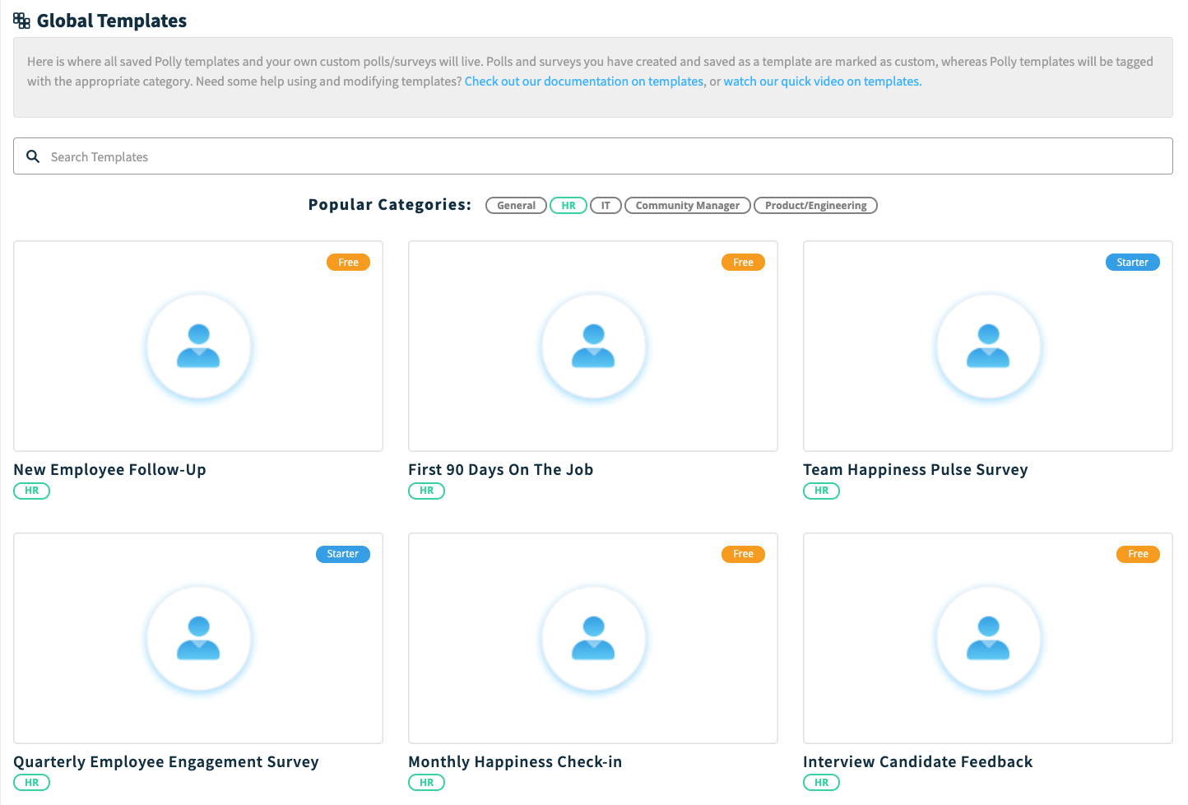Open Quarterly Employee Engagement Survey title
The height and width of the screenshot is (805, 1188).
point(166,762)
